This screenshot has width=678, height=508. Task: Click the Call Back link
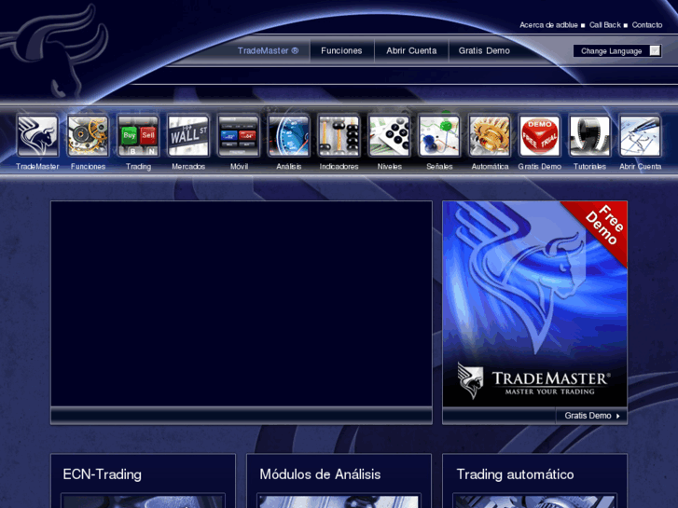pos(605,25)
